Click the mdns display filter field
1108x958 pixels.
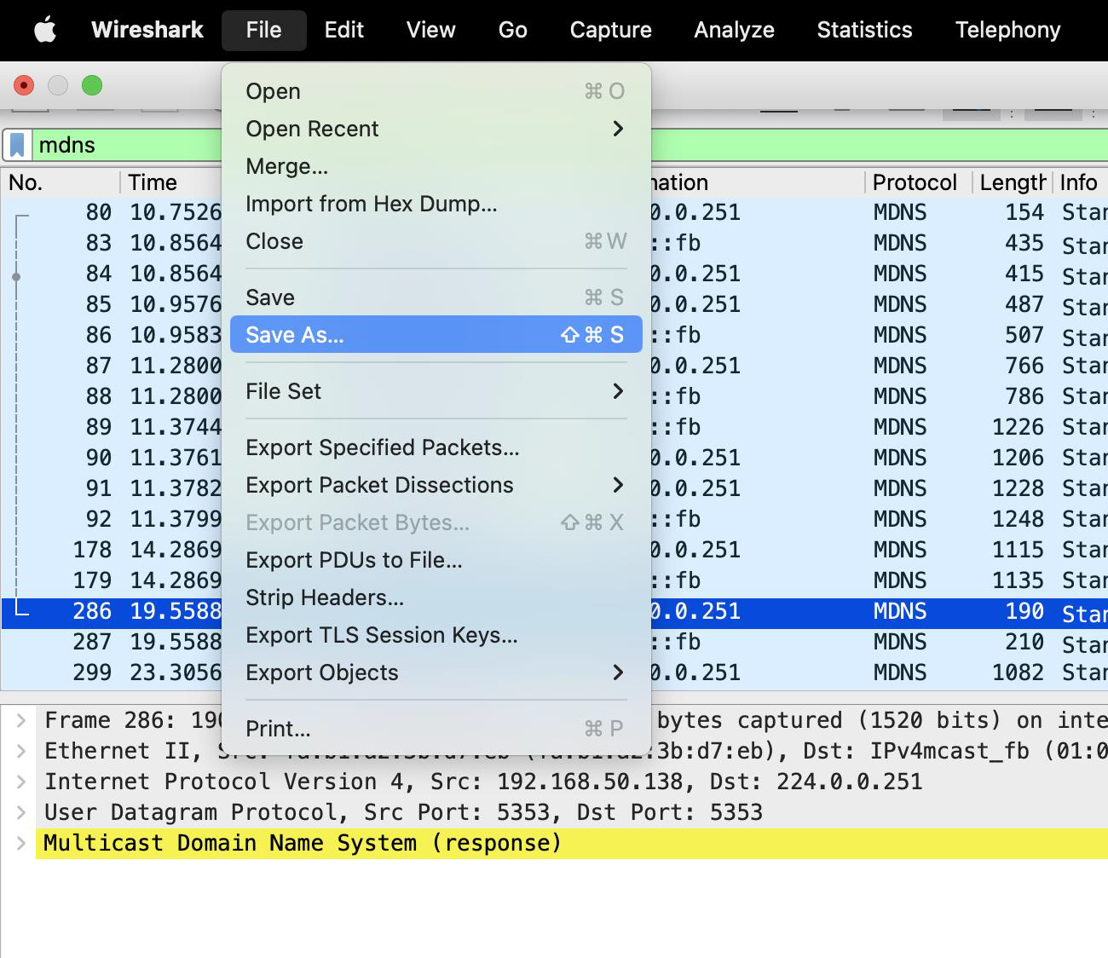click(x=128, y=145)
